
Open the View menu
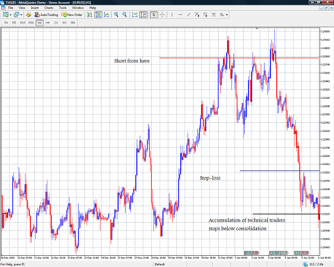click(22, 7)
